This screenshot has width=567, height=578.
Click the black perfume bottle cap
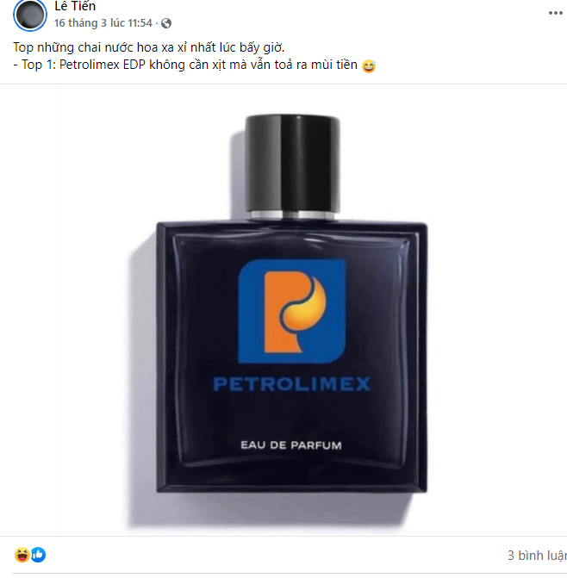pyautogui.click(x=293, y=163)
